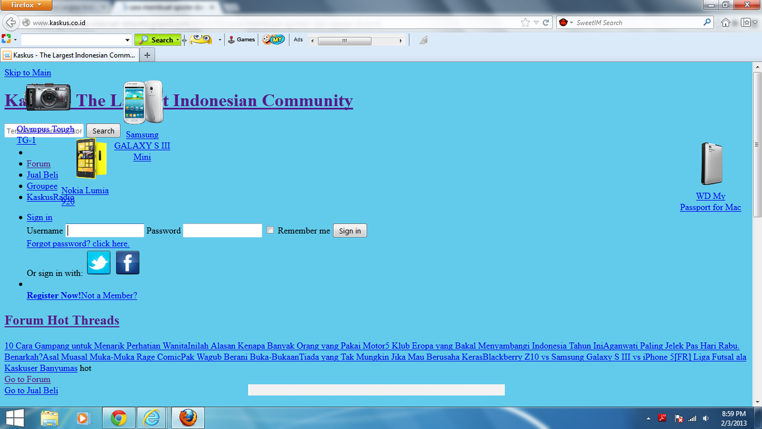Click the Samsung Galaxy S III Mini image
762x429 pixels.
tap(143, 102)
